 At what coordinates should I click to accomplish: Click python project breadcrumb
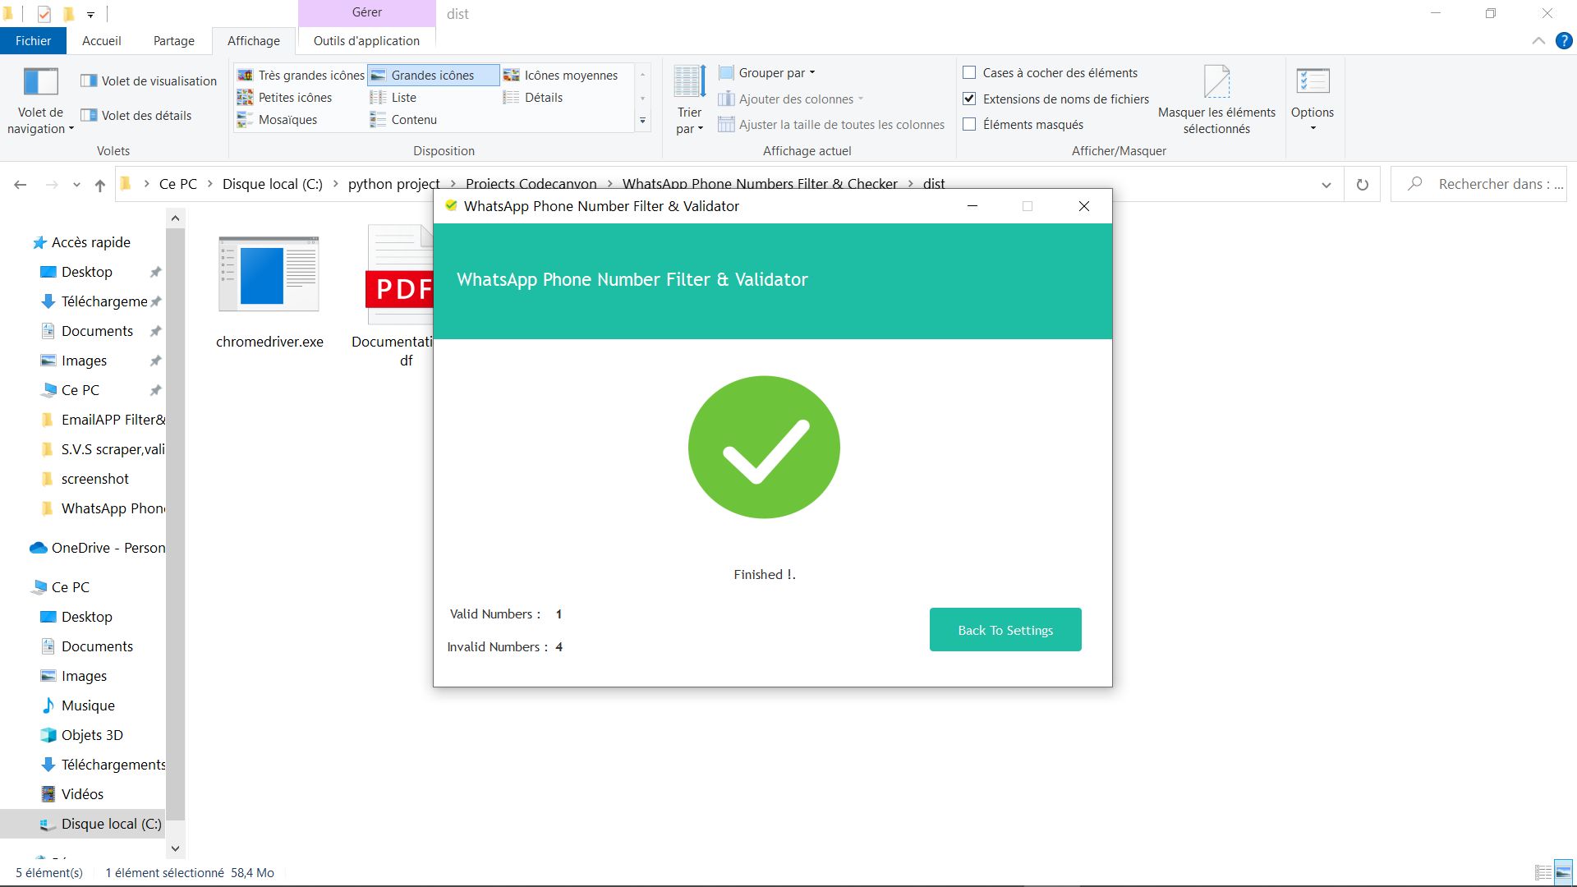394,184
